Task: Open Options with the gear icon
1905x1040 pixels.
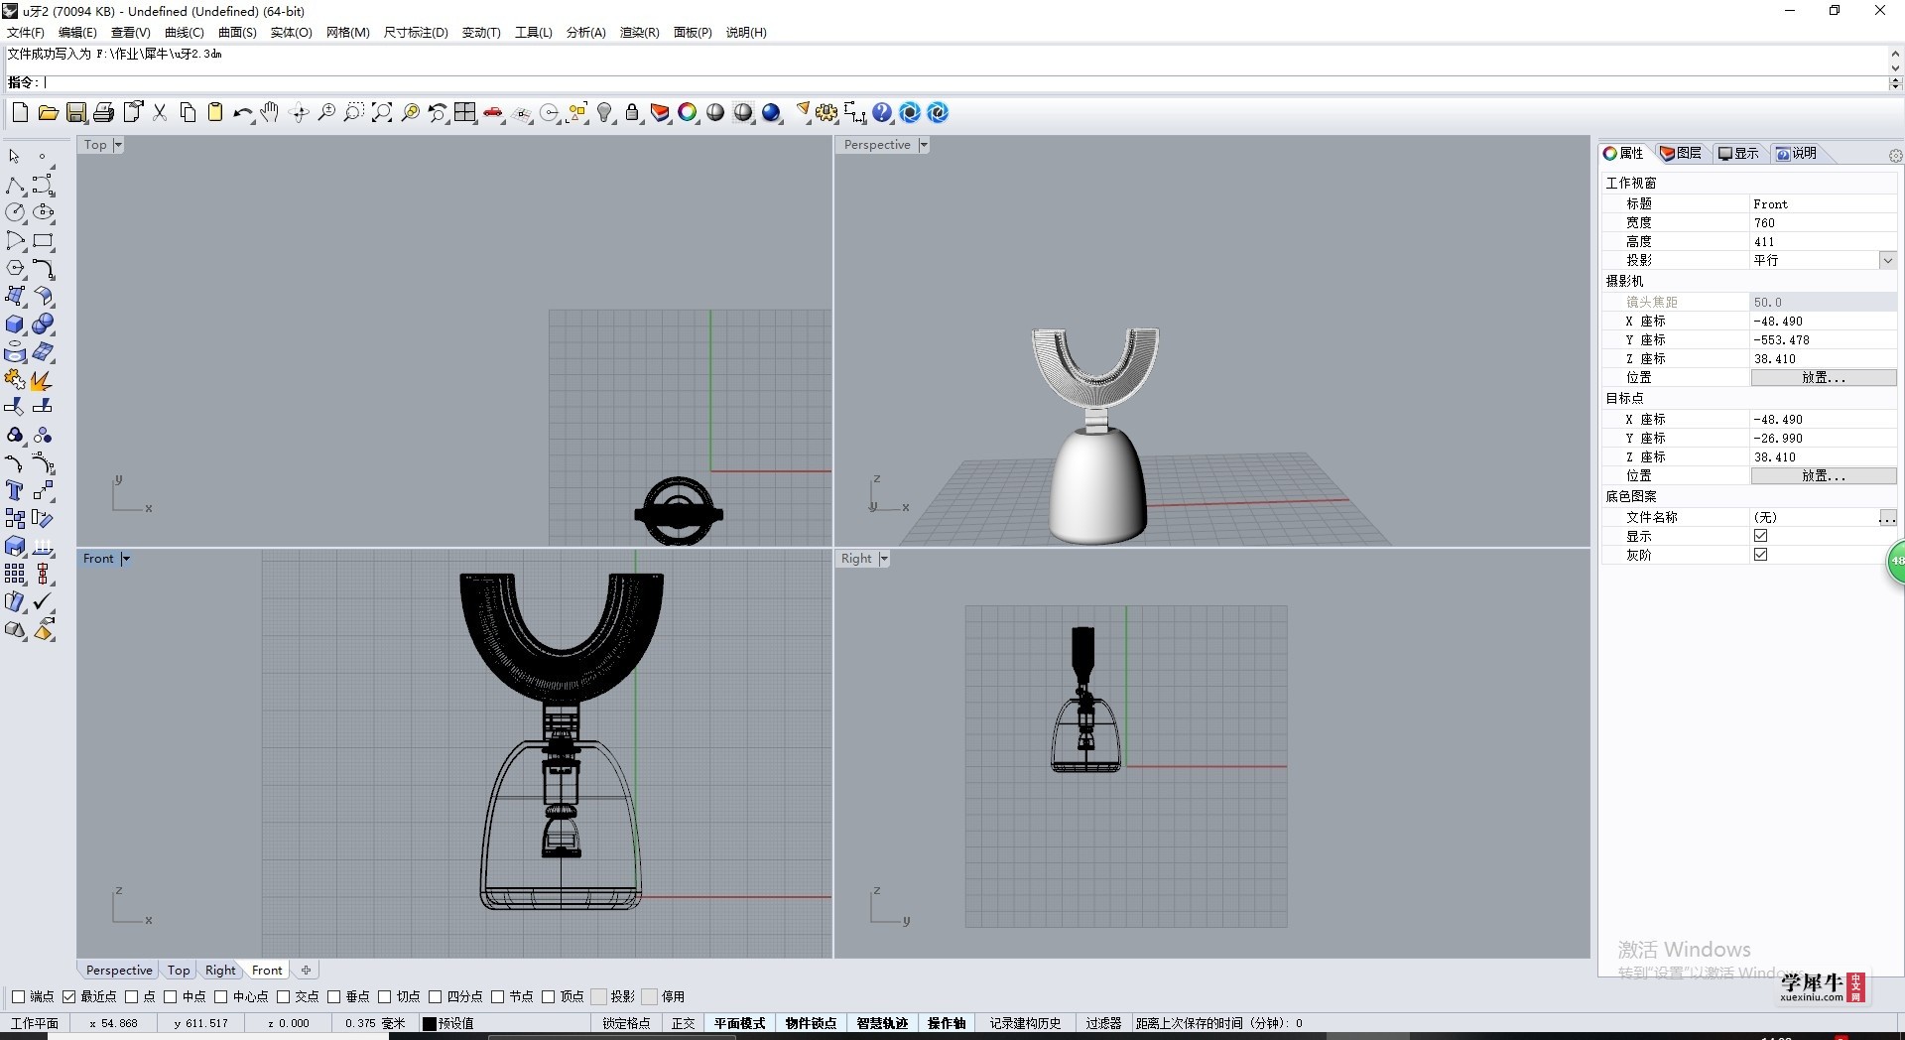Action: click(x=826, y=112)
